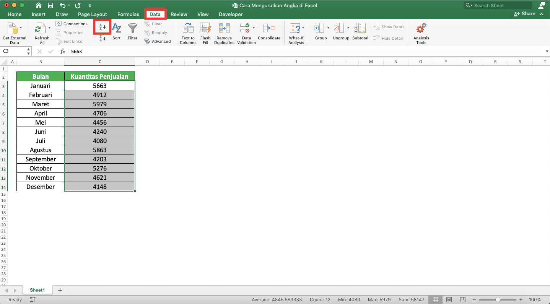Switch to Page Layout view in status bar

449,299
